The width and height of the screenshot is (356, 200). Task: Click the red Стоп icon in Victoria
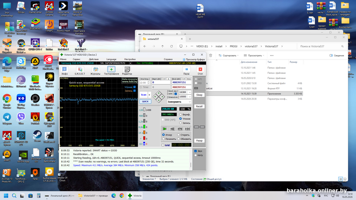(200, 69)
